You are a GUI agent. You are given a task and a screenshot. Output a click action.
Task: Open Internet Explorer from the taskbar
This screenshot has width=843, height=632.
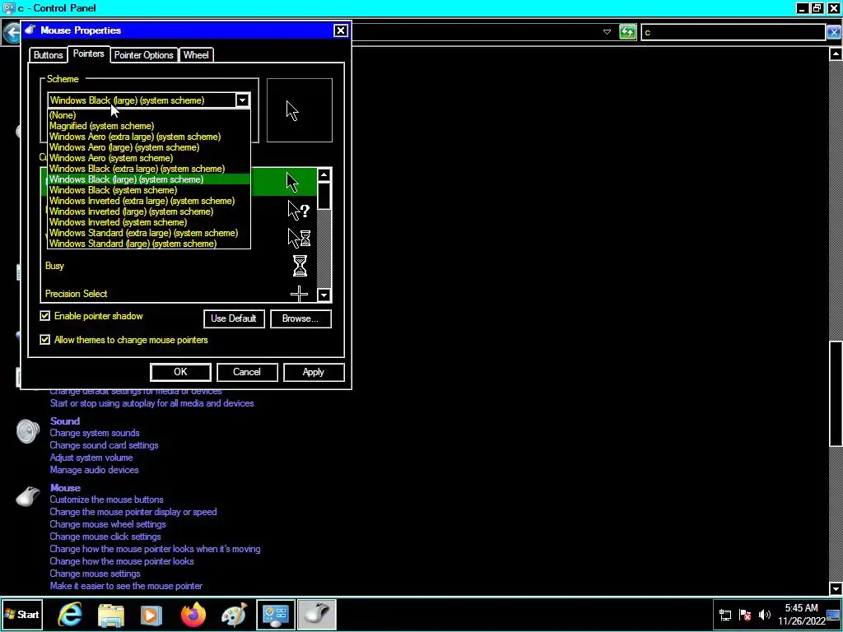click(x=70, y=614)
